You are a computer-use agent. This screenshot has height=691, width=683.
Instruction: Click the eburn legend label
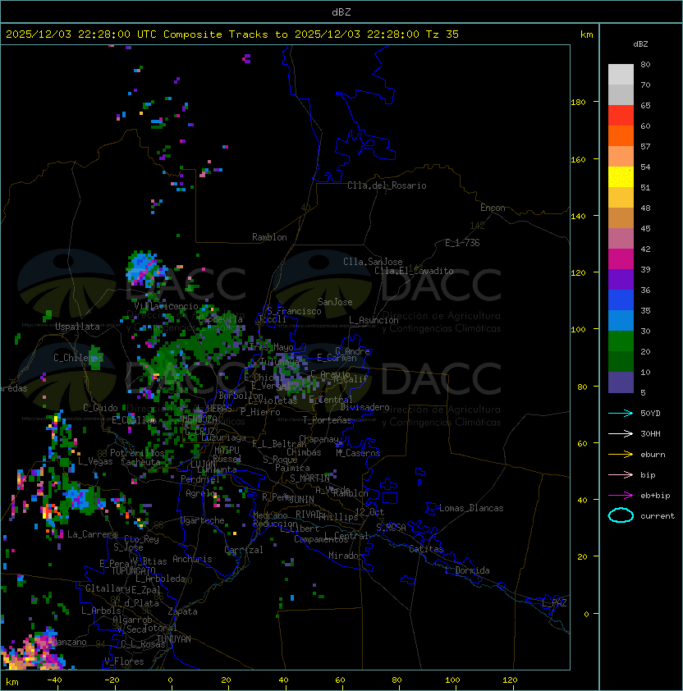653,455
